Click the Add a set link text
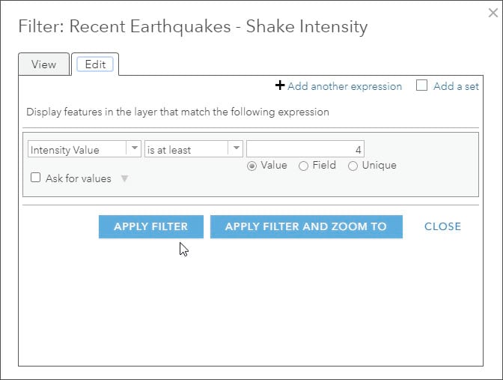The width and height of the screenshot is (503, 380). [456, 86]
